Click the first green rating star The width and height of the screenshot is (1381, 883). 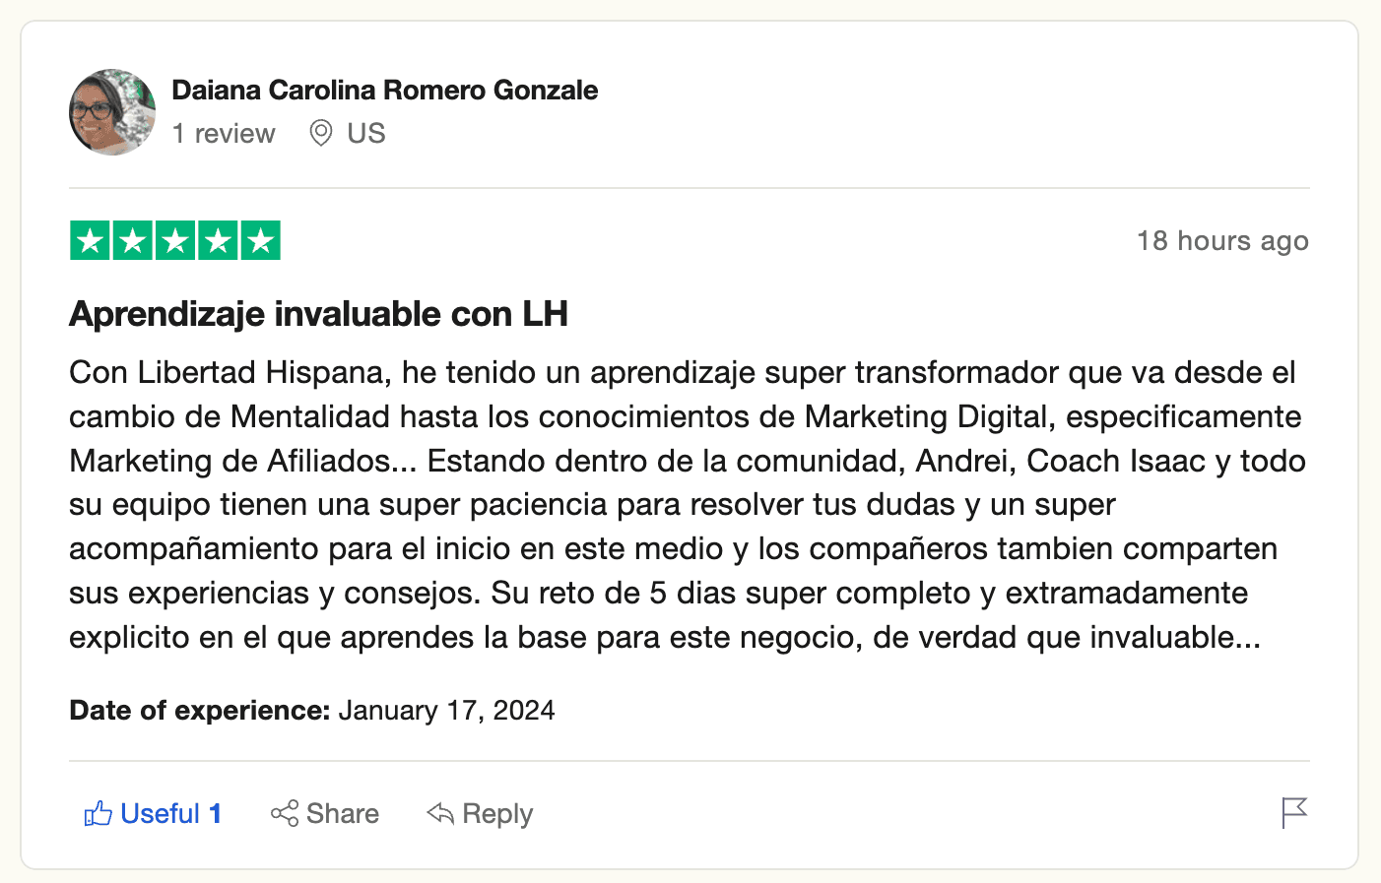coord(91,240)
